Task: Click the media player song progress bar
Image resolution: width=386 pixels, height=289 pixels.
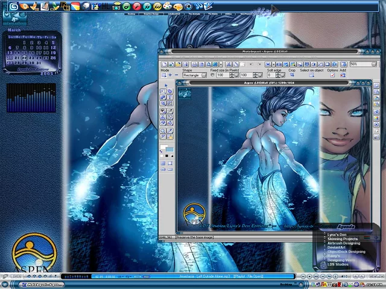Action: (194, 276)
